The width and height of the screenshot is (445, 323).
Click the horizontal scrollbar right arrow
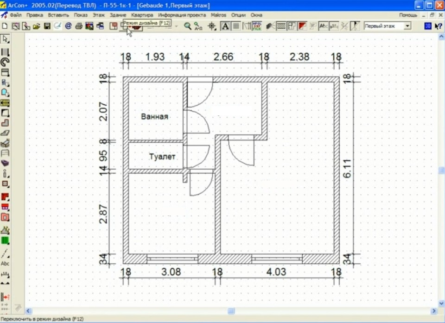click(434, 311)
